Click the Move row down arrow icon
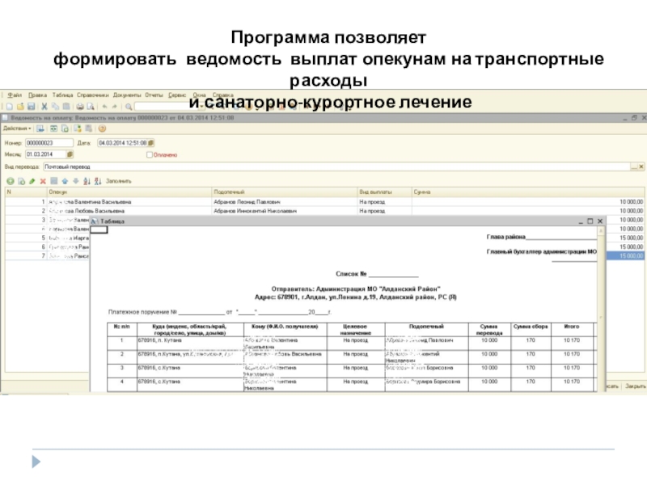 point(76,181)
